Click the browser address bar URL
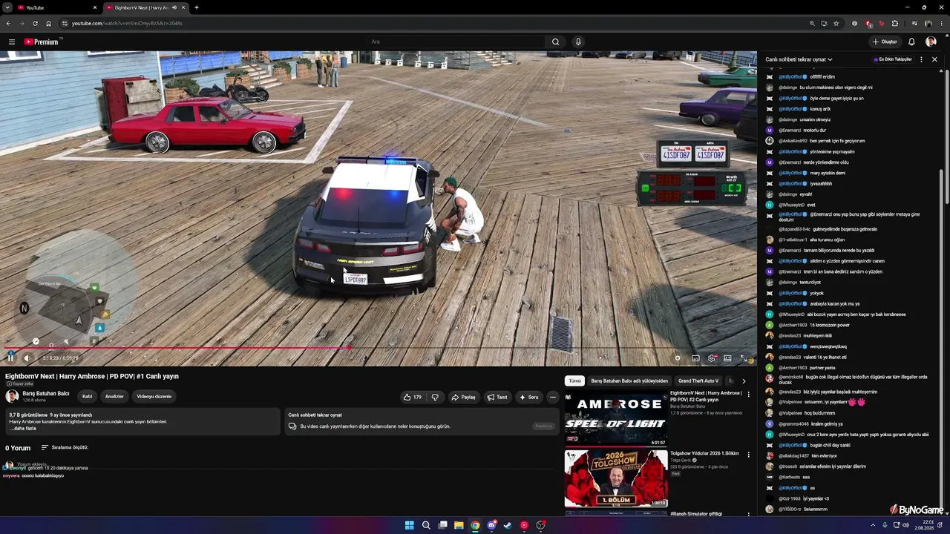 point(127,23)
